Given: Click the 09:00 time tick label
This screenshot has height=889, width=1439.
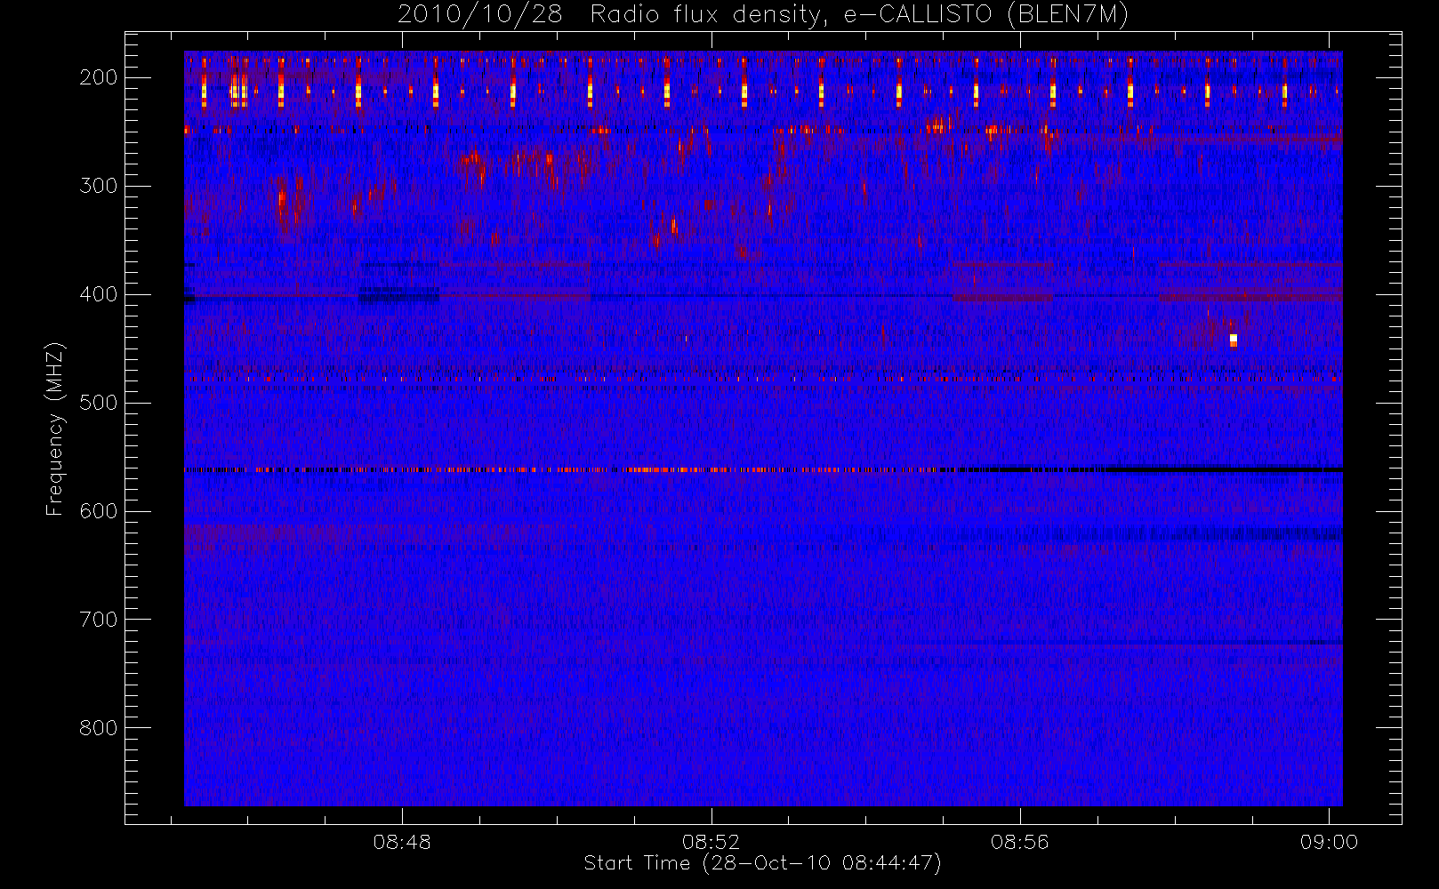Looking at the screenshot, I should click(1329, 842).
